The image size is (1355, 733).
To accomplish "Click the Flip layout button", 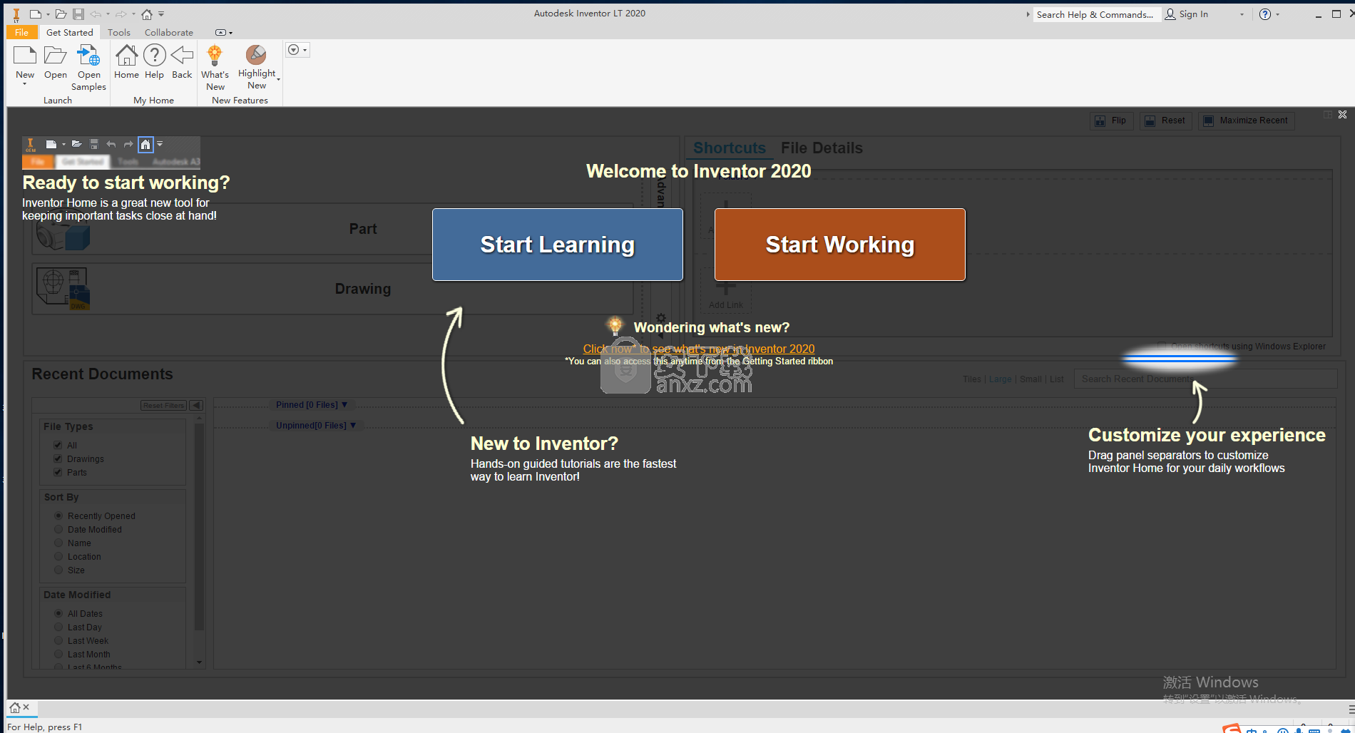I will [x=1111, y=121].
